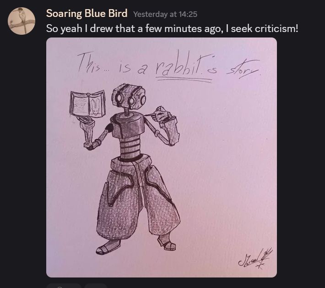The height and width of the screenshot is (288, 325).
Task: Click the message text about seeking criticism
Action: (172, 28)
